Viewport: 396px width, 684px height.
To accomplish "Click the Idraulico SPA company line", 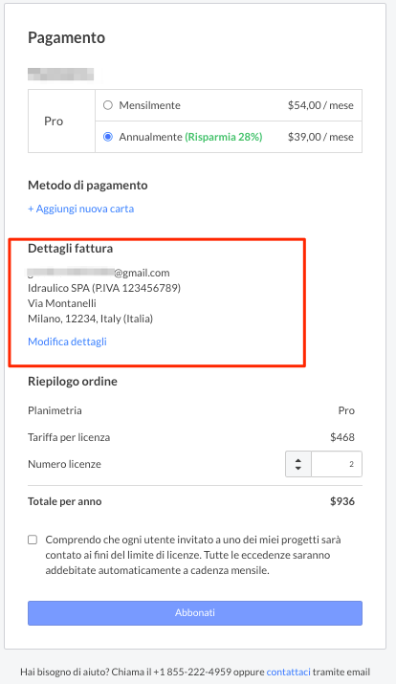I will pos(104,288).
